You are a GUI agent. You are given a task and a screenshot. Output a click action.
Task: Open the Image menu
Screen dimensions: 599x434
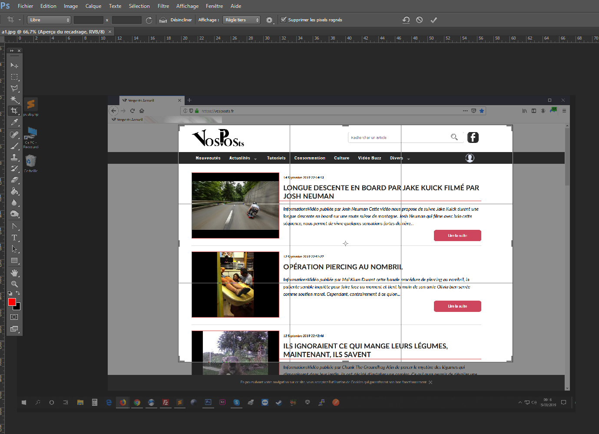tap(71, 6)
